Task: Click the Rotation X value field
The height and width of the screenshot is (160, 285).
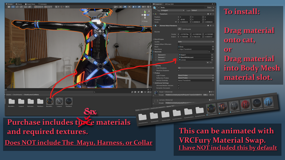Action: [x=185, y=20]
